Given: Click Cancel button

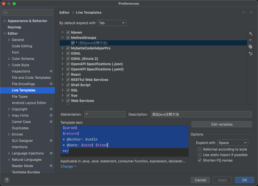Looking at the screenshot, I should tap(200, 180).
